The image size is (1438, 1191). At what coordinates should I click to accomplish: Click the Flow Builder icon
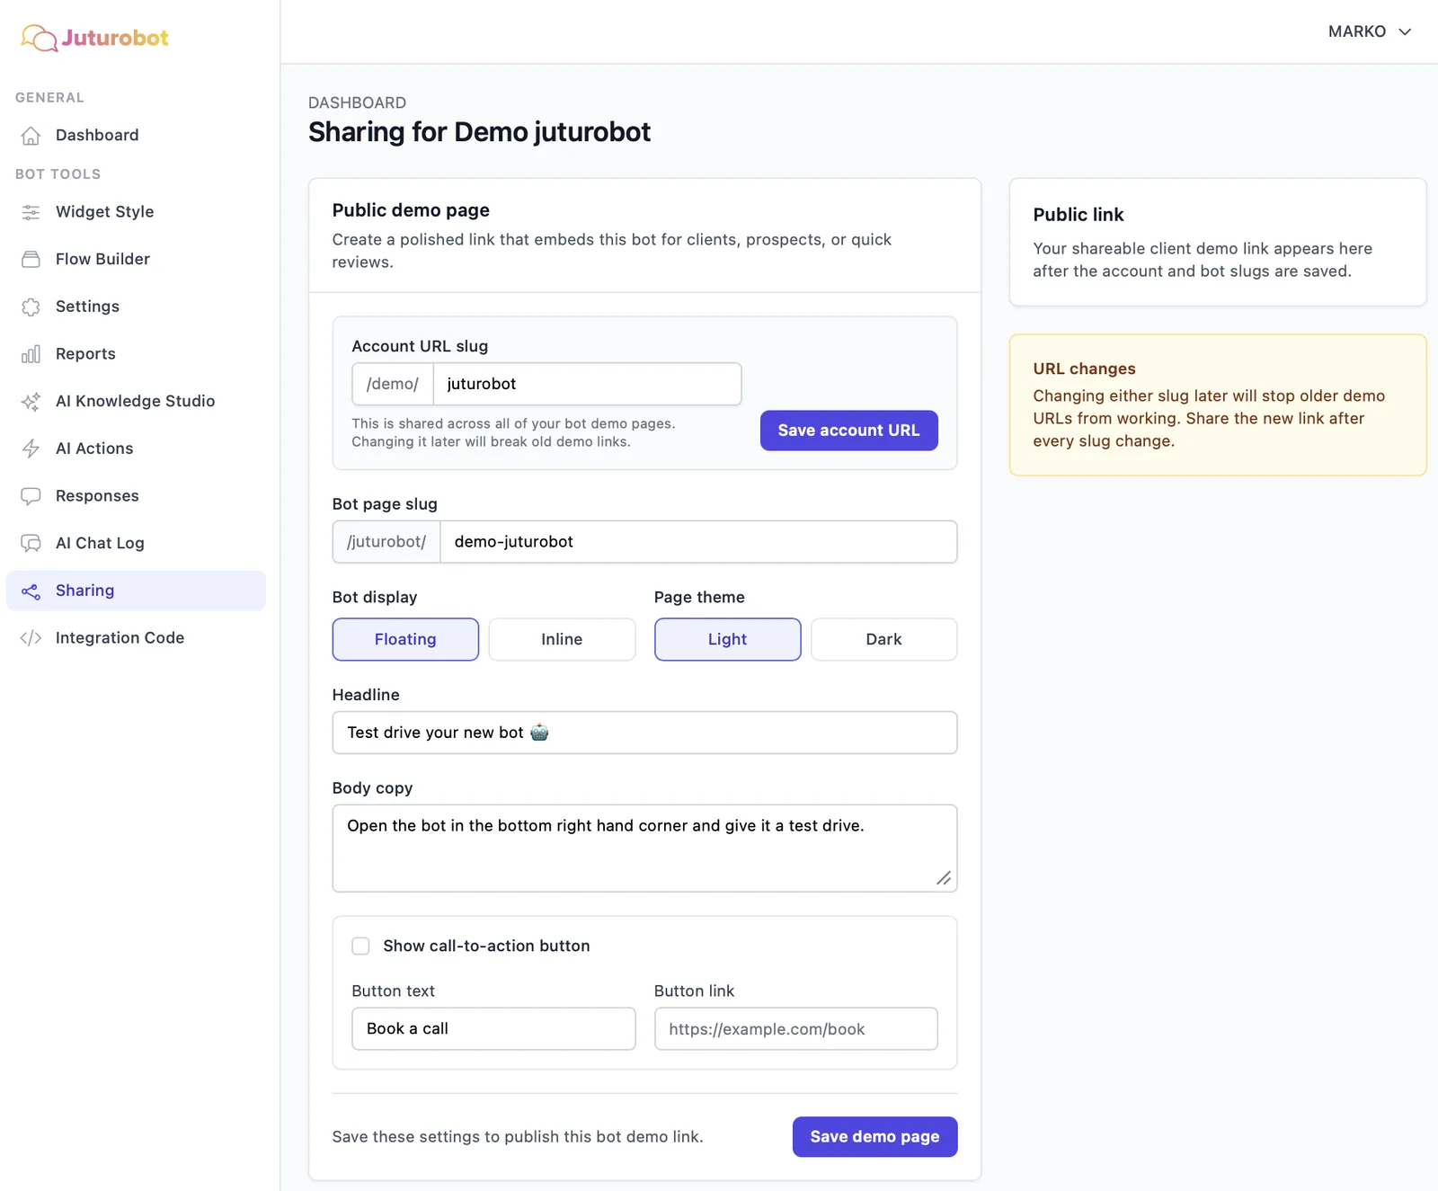31,260
